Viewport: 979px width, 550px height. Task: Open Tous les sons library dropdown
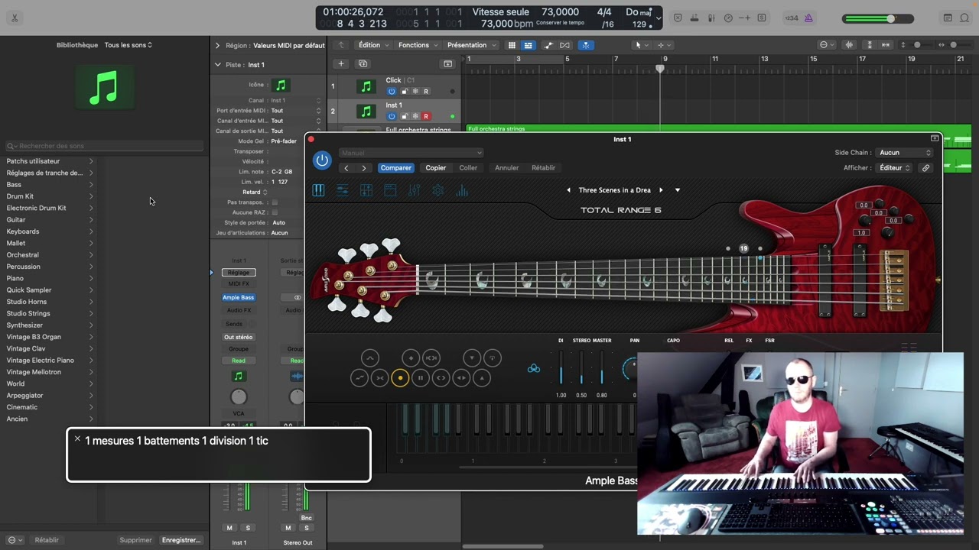tap(128, 45)
